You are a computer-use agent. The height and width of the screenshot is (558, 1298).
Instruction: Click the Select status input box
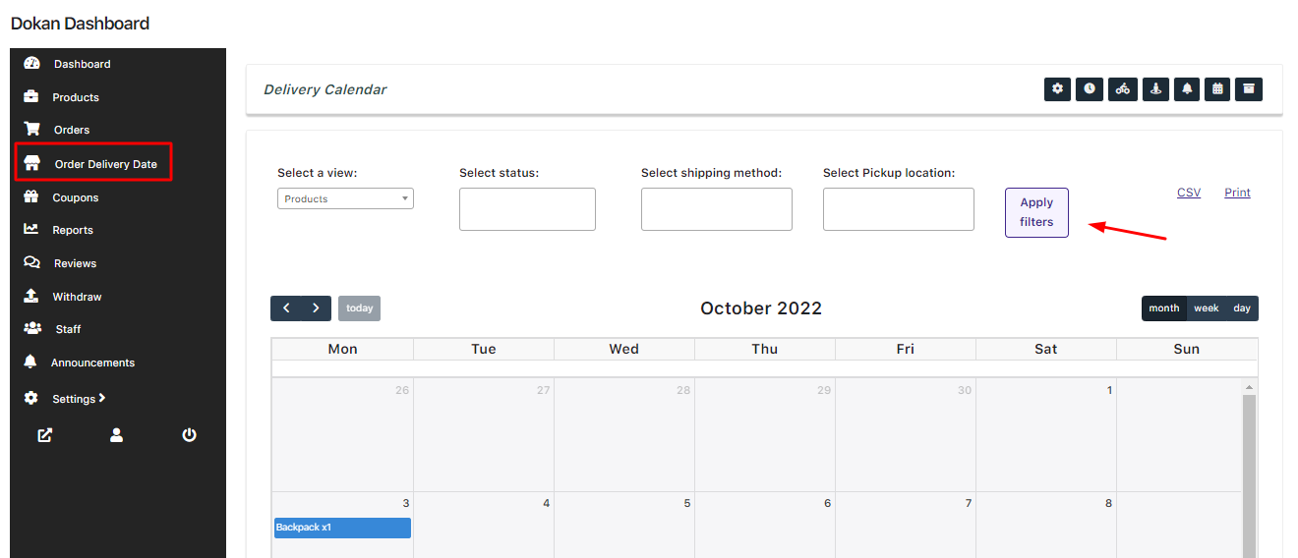click(x=527, y=209)
